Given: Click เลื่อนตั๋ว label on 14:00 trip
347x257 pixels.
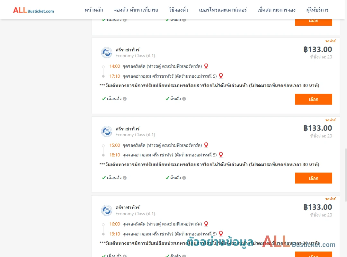Looking at the screenshot, I should (x=114, y=99).
